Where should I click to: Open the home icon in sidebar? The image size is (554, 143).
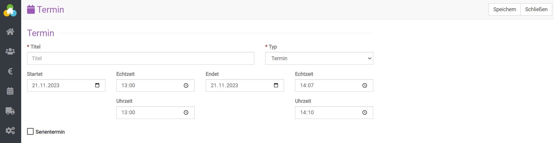tap(10, 32)
